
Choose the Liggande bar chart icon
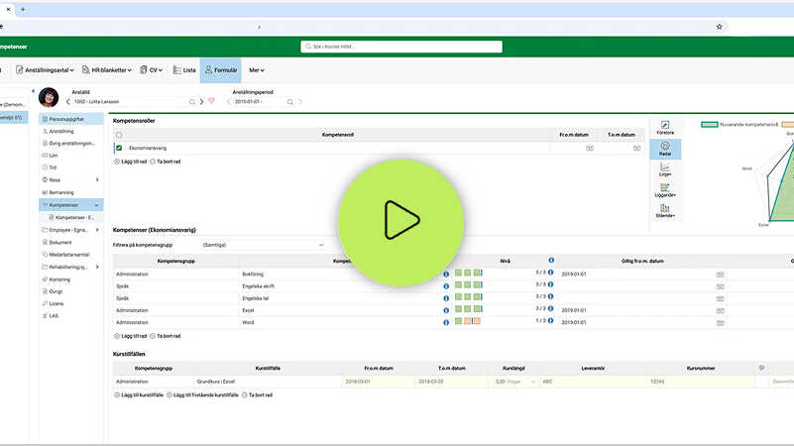coord(665,190)
